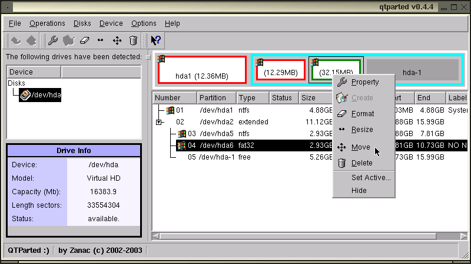Click the Format eraser toolbar icon
Viewport: 471px width, 264px height.
click(x=85, y=40)
